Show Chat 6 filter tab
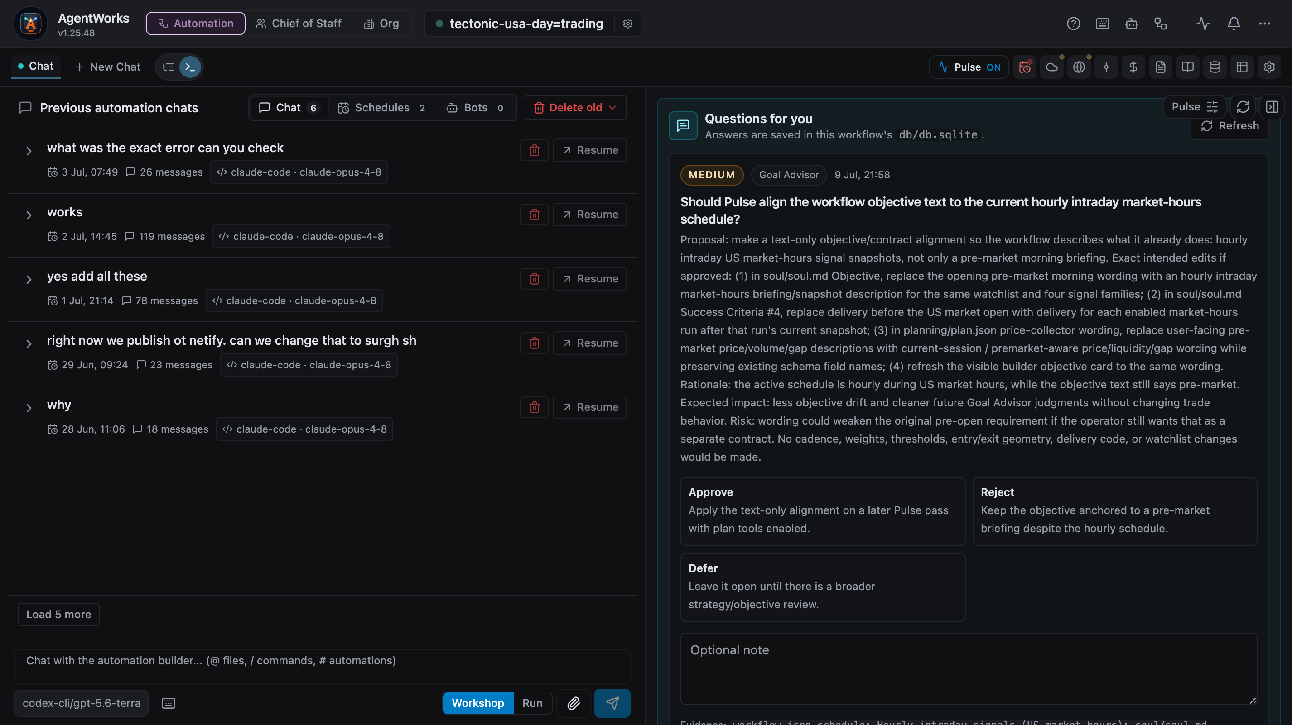 click(289, 108)
